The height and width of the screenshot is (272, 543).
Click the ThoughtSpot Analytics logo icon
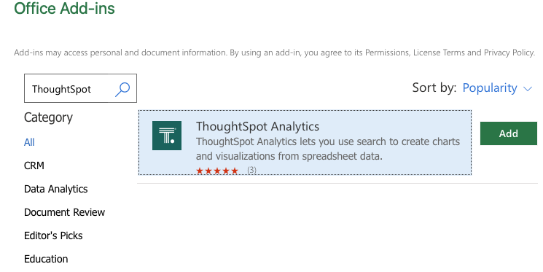pyautogui.click(x=167, y=136)
